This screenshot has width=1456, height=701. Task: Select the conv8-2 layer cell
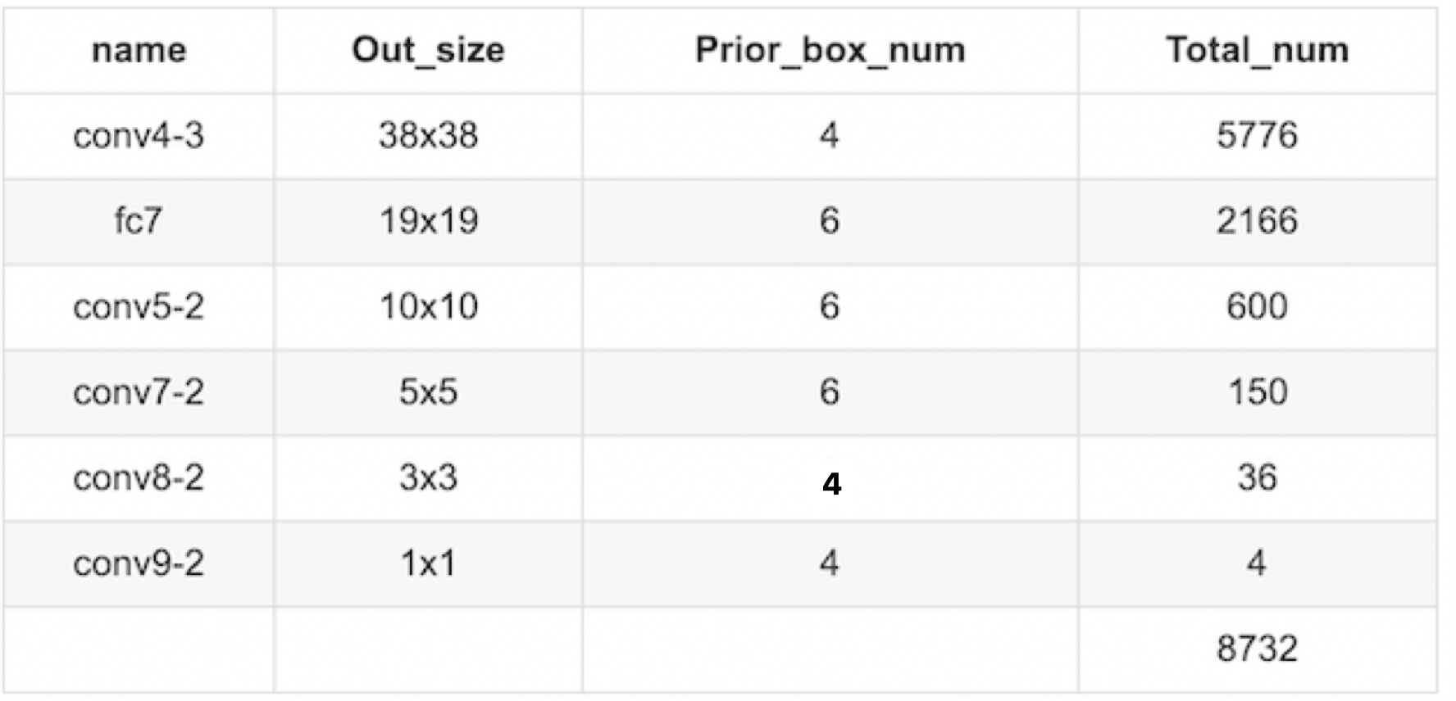click(139, 478)
